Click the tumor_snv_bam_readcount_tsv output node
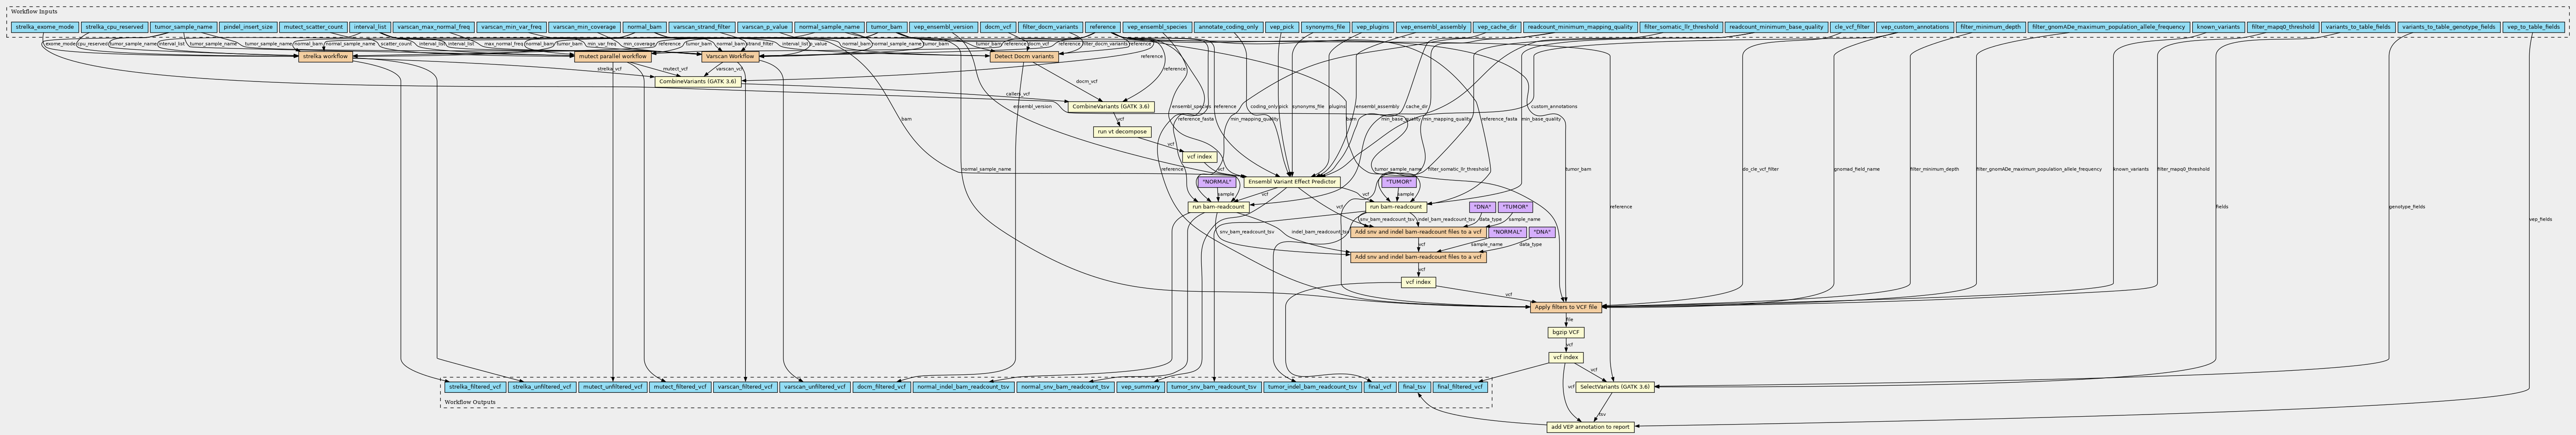The image size is (2576, 435). pos(1214,386)
